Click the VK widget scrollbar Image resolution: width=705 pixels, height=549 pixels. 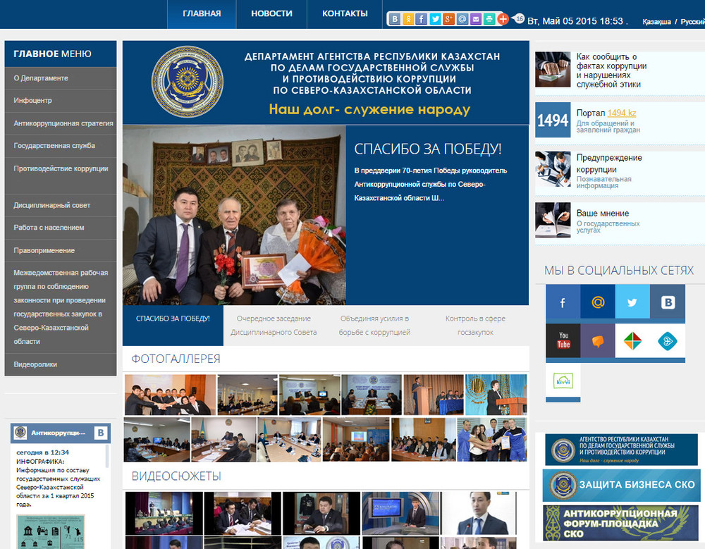[x=107, y=457]
